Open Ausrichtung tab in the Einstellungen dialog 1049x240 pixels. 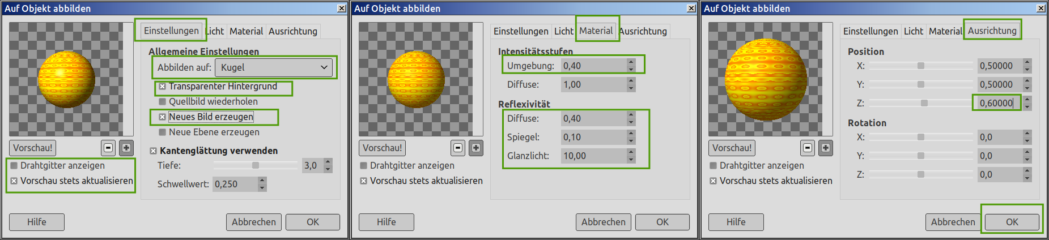[293, 31]
